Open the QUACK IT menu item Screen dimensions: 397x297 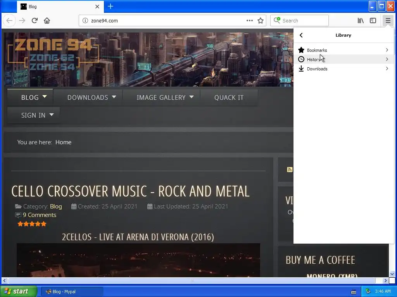[229, 97]
